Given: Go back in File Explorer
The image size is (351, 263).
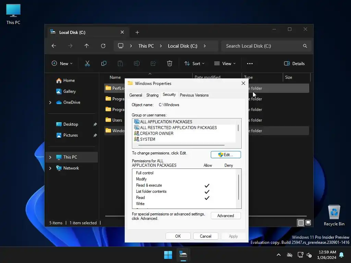Looking at the screenshot, I should (54, 46).
